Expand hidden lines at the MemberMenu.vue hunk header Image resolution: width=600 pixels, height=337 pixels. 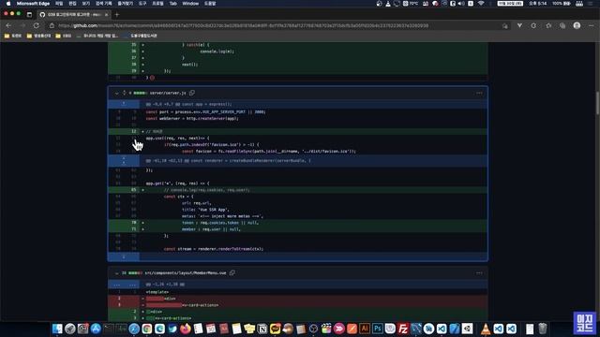tap(124, 285)
